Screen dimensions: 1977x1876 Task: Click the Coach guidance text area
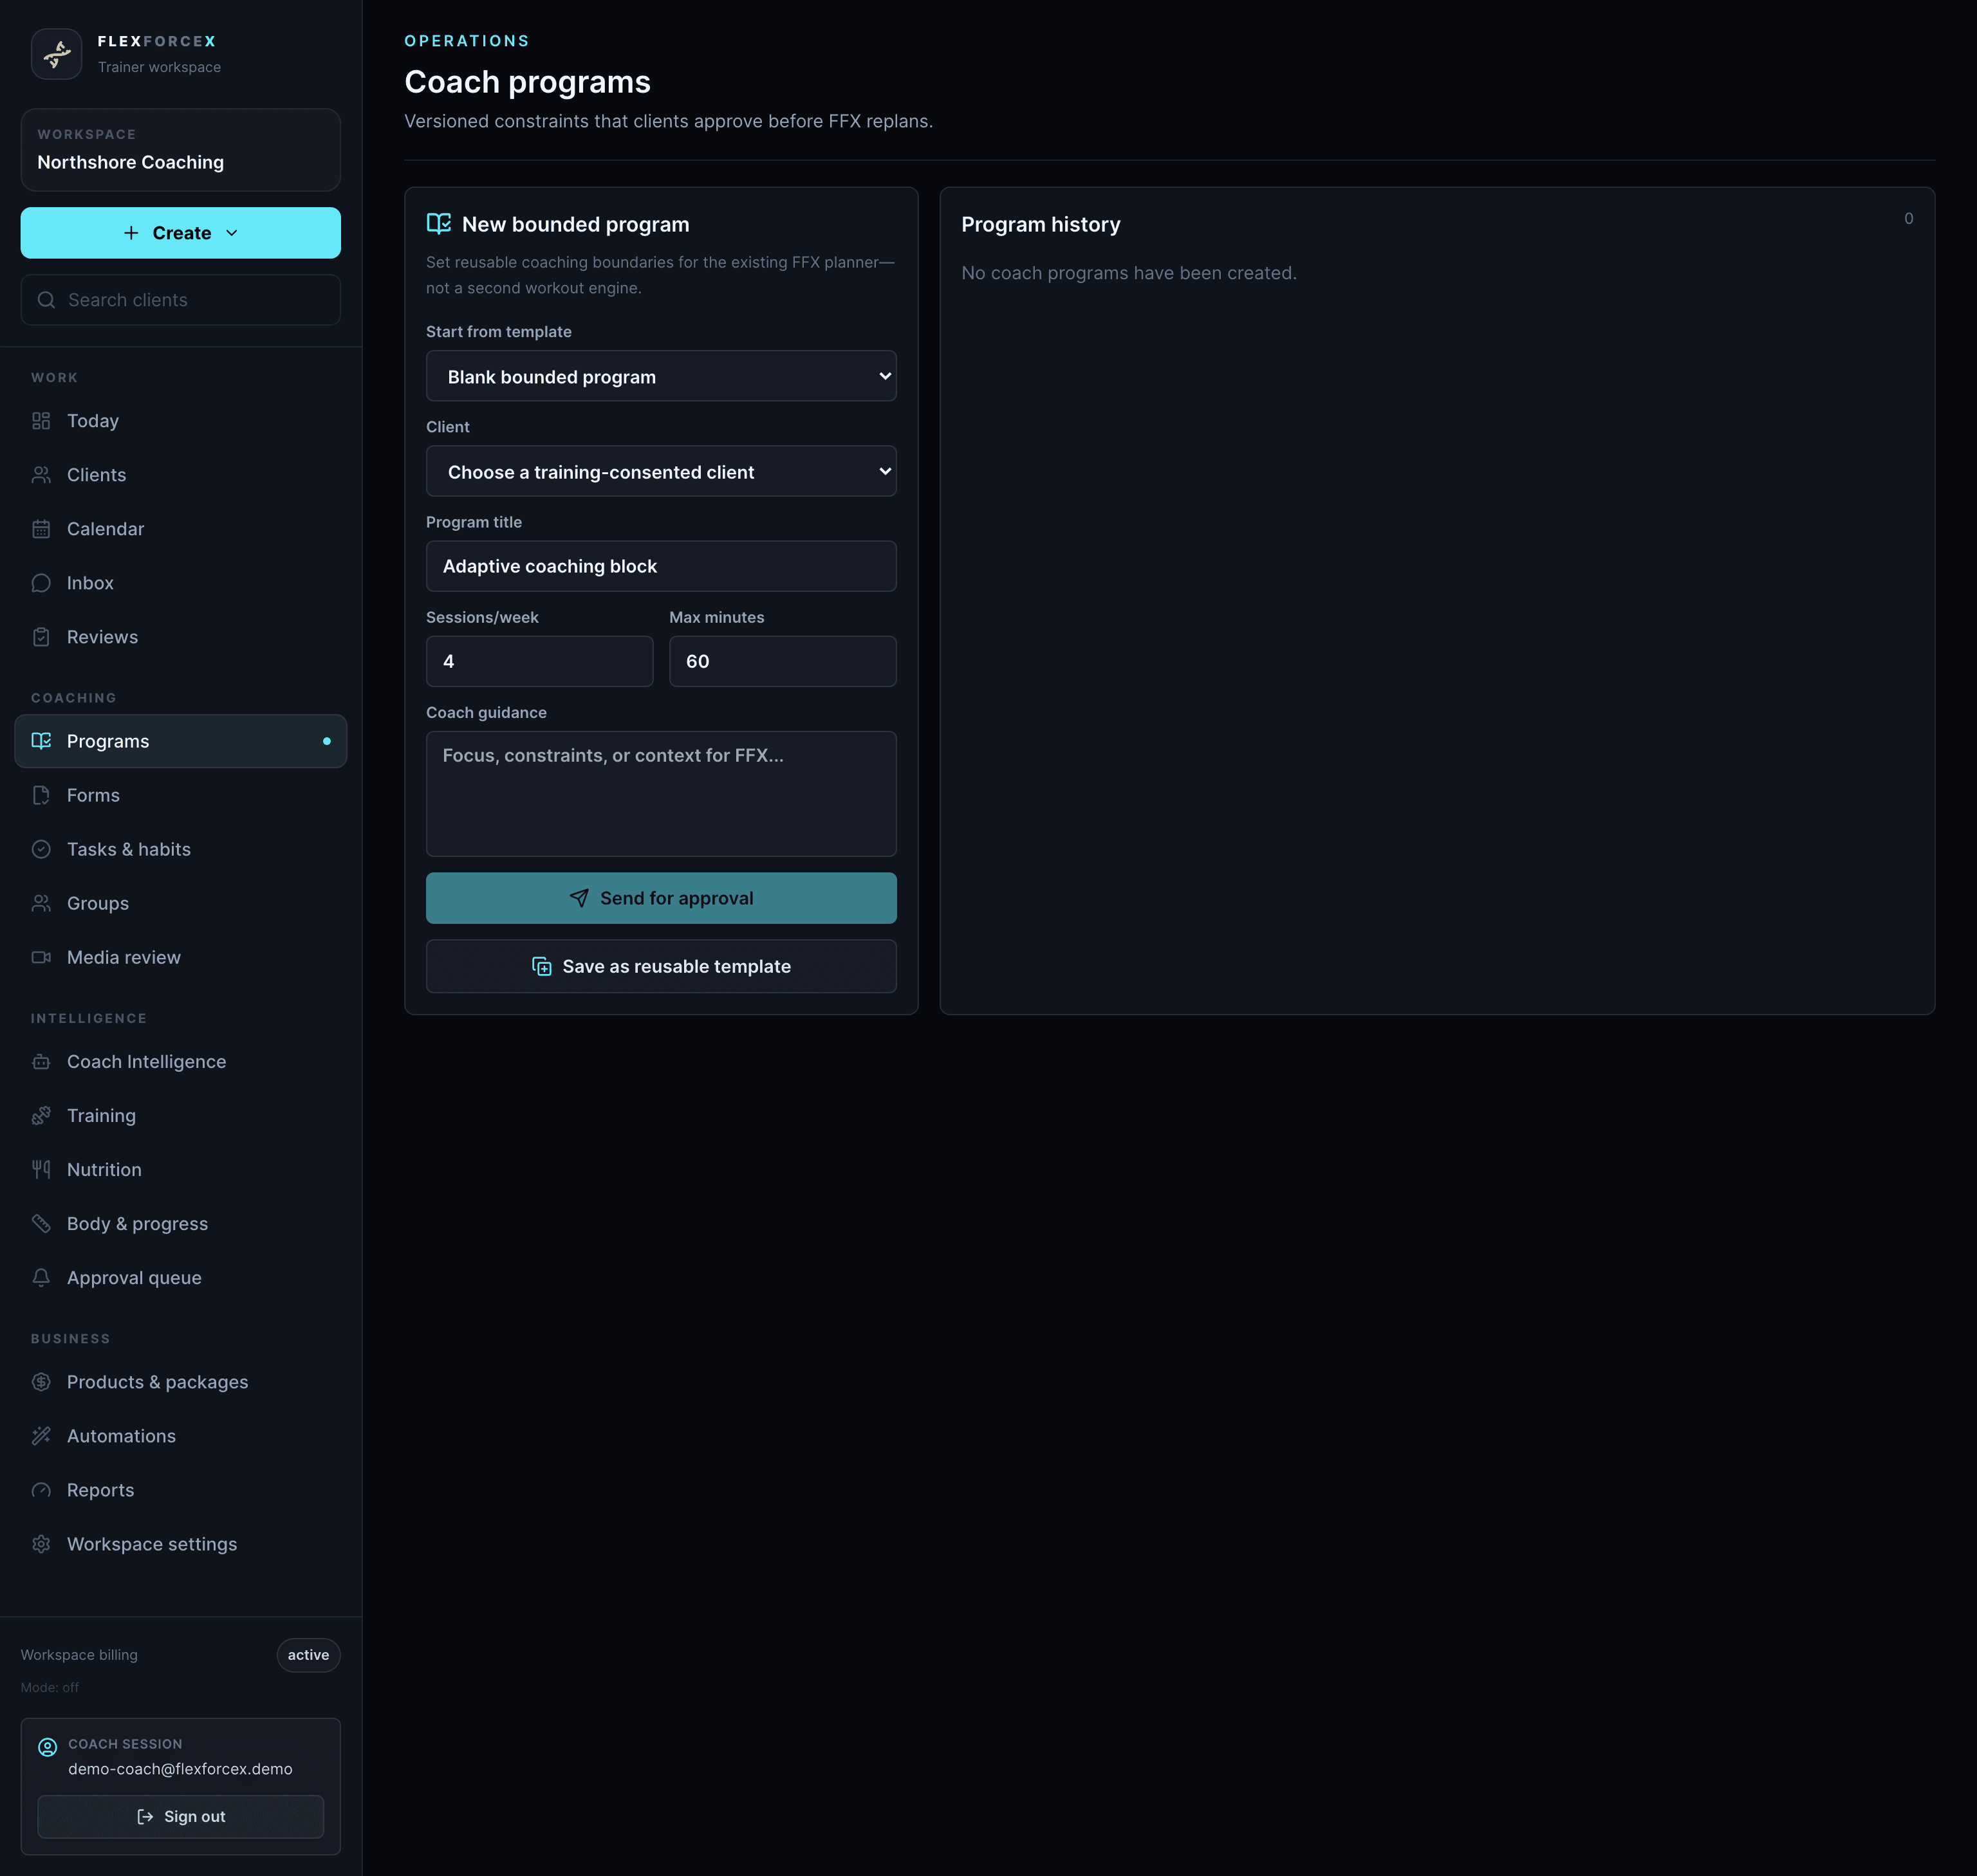pos(662,793)
